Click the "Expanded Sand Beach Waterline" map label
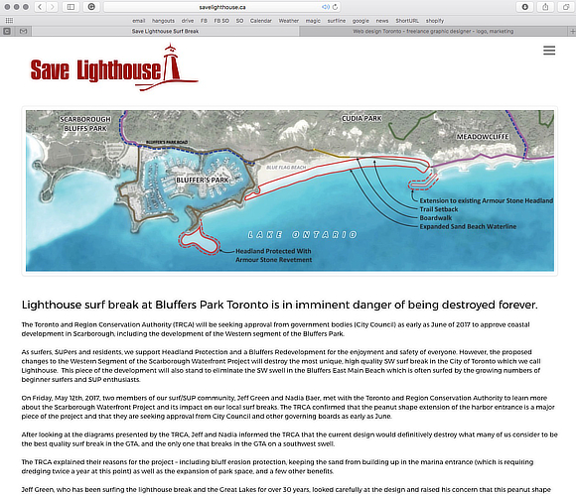 (x=468, y=226)
